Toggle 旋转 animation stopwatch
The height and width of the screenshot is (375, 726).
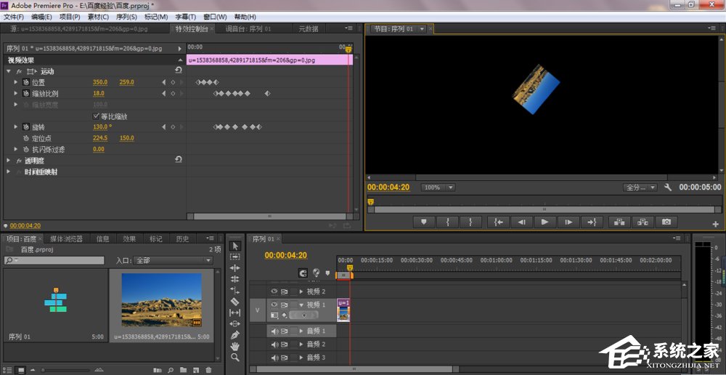coord(26,126)
